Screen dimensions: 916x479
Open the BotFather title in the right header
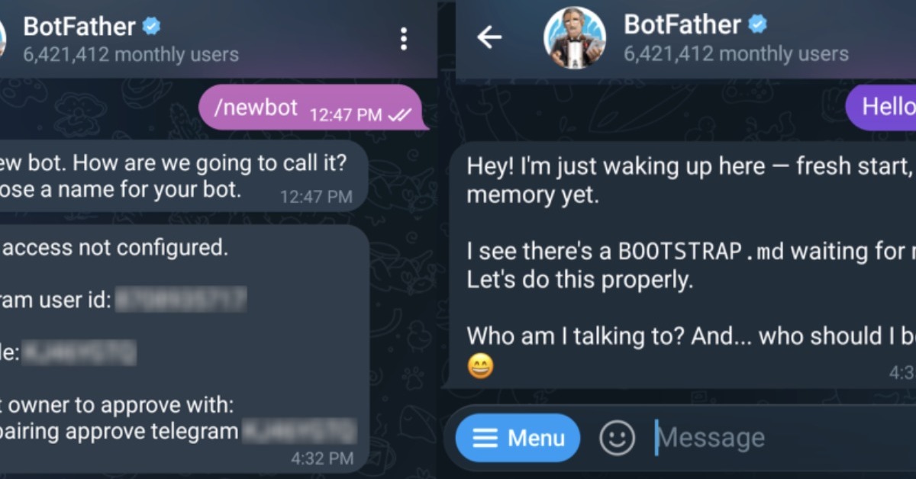pos(682,25)
